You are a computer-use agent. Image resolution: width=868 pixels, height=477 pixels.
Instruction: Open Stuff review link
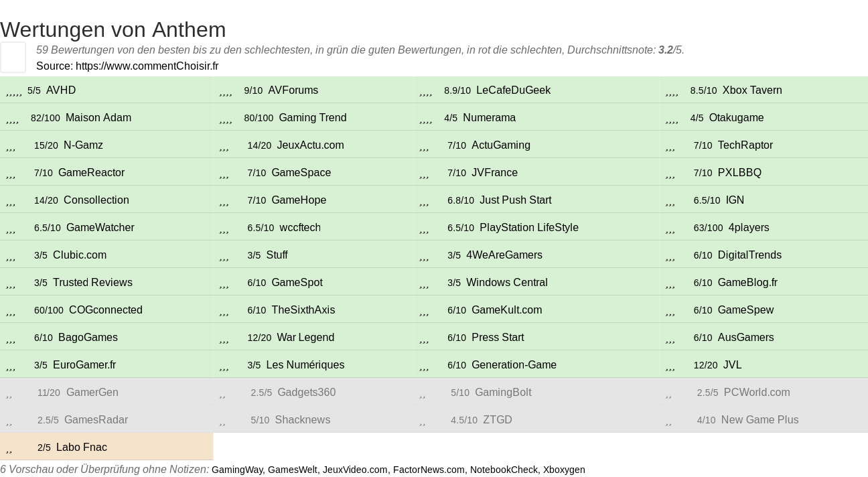[277, 255]
